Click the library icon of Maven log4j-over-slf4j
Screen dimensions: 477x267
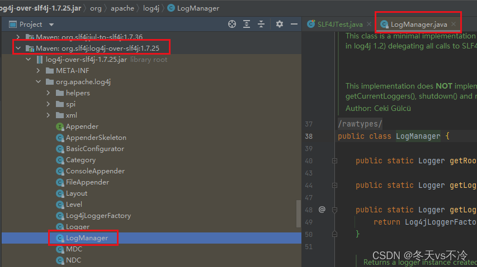[x=30, y=48]
